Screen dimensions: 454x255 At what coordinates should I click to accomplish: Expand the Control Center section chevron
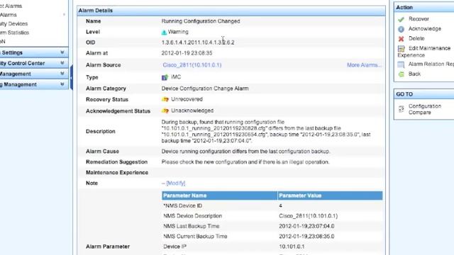point(62,63)
